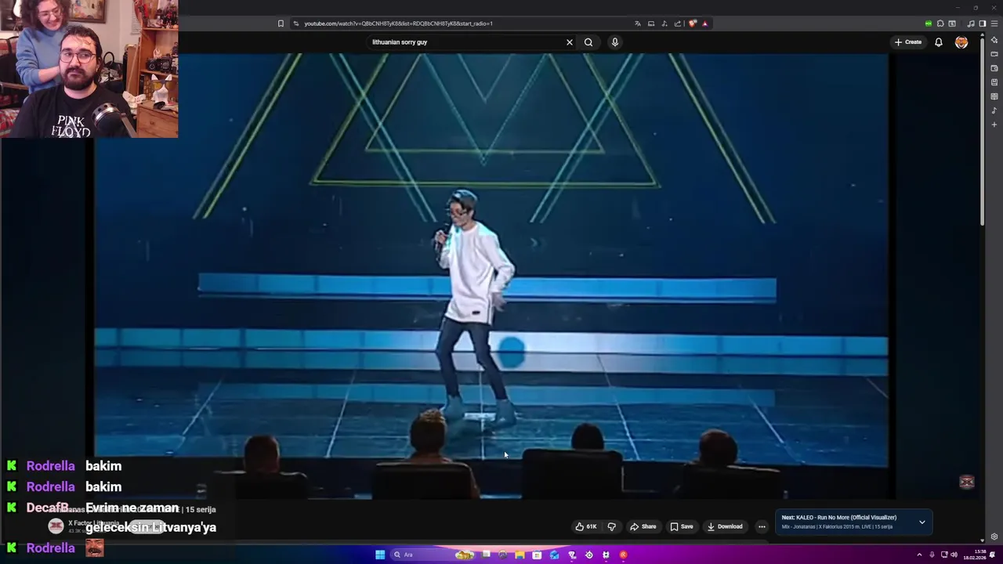
Task: Start voice search with the microphone icon
Action: pyautogui.click(x=615, y=42)
